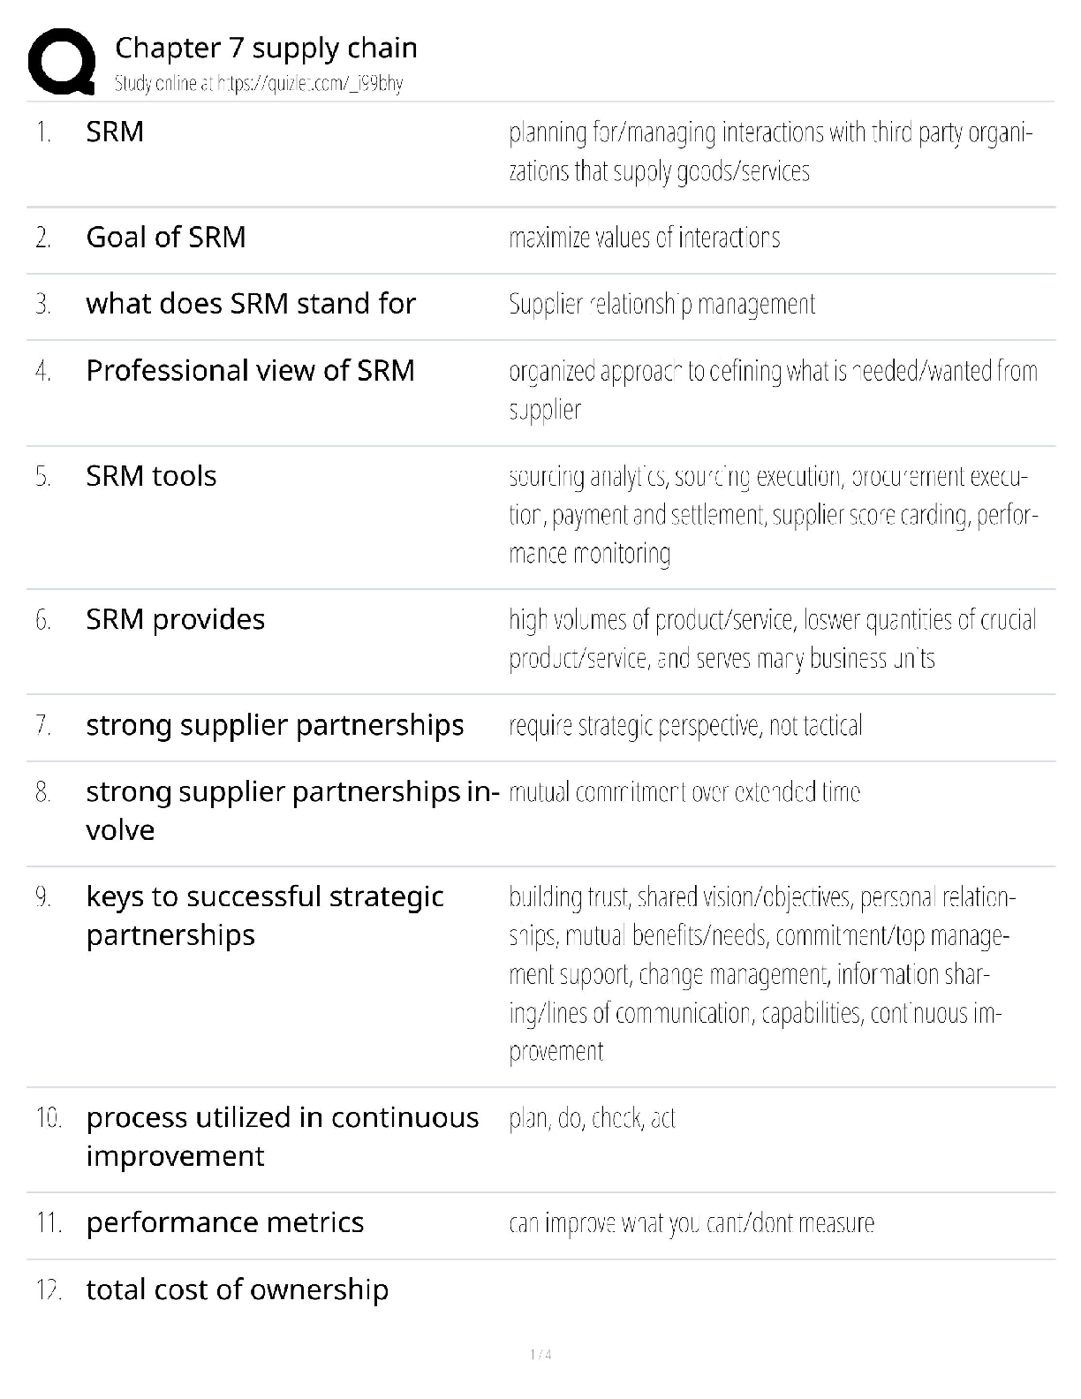
Task: Click the term total cost of ownership
Action: click(x=237, y=1289)
